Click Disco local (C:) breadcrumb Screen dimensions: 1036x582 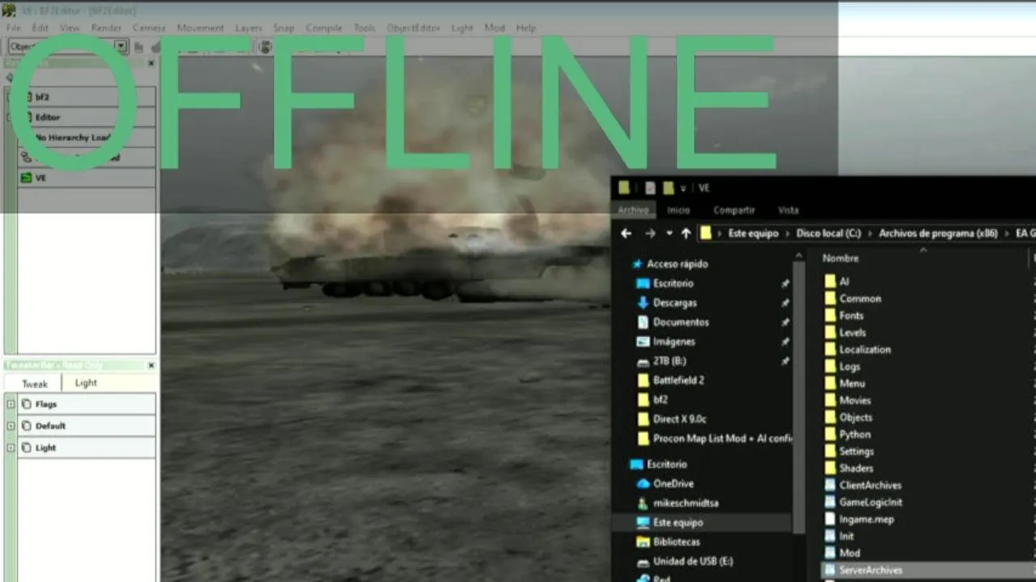(829, 234)
